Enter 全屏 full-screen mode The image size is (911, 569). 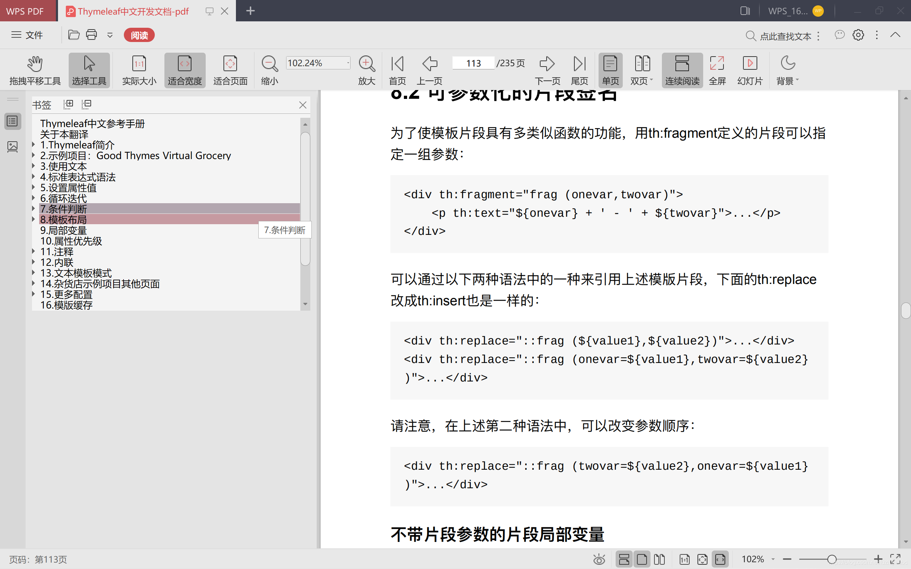tap(717, 70)
